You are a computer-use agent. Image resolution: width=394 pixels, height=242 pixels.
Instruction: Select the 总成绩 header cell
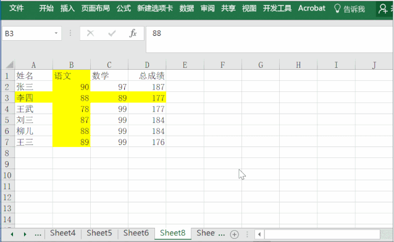(147, 76)
